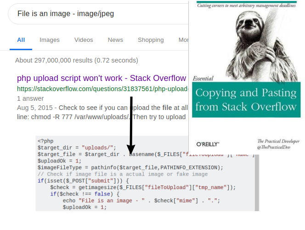Viewport: 305px width, 230px height.
Task: Click the 'Copying and Pasting from Stack Overflow' title
Action: (x=246, y=100)
